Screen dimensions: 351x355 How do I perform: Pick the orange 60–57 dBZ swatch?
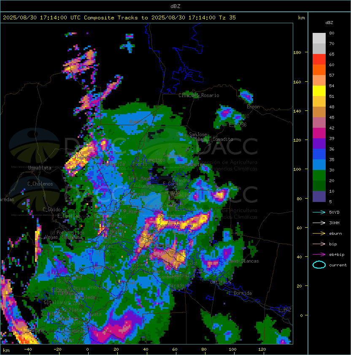pos(319,70)
